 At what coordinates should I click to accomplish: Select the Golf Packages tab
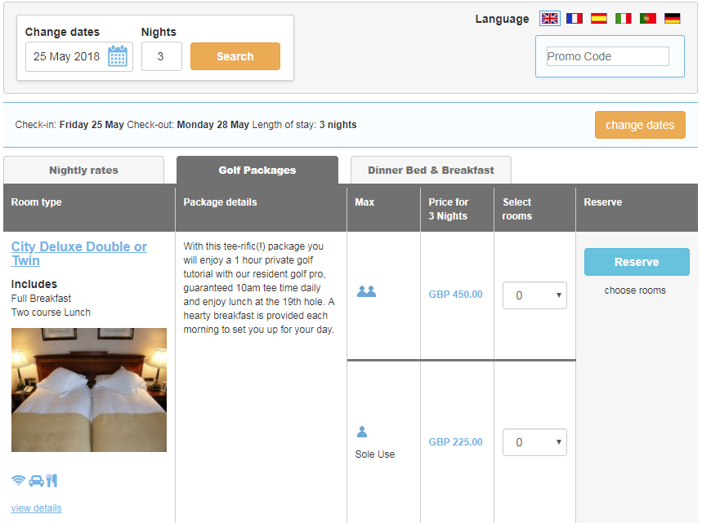tap(257, 171)
